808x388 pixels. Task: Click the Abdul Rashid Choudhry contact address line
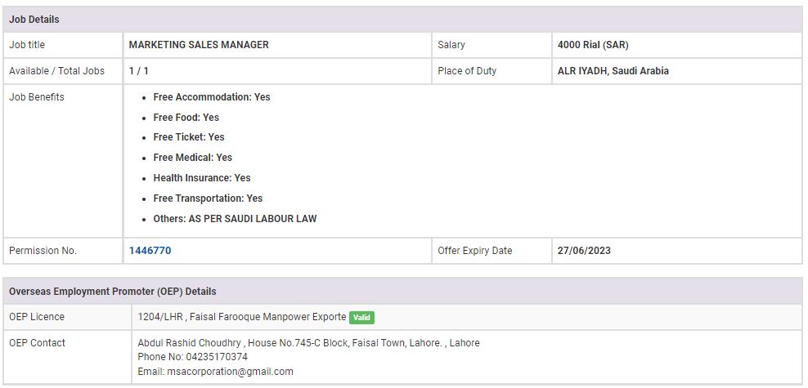coord(308,343)
